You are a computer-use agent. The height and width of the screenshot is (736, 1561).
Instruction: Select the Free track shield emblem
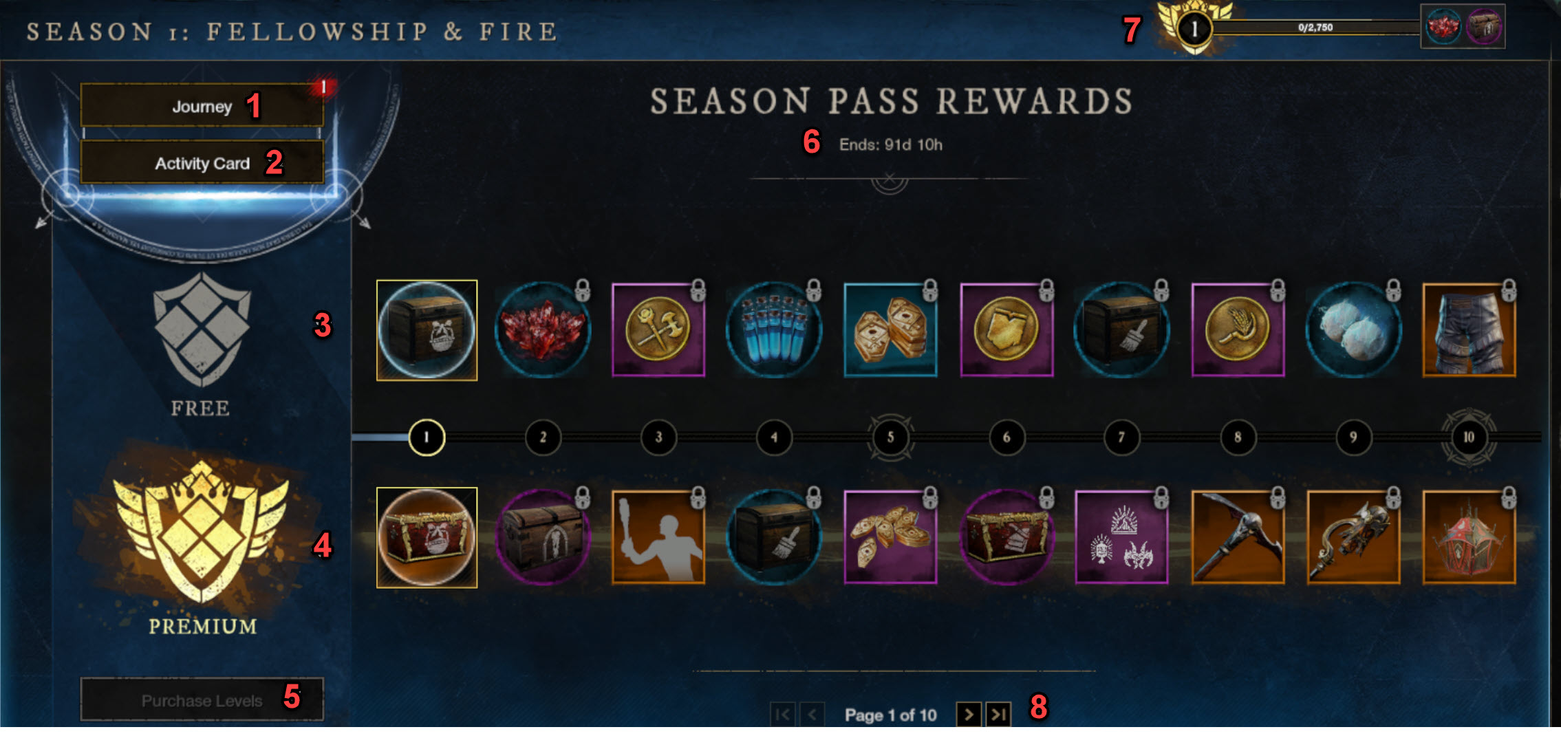(202, 329)
